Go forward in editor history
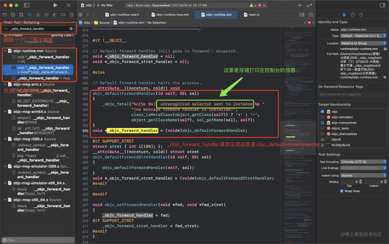Viewport: 389px width, 244px height. click(x=94, y=15)
